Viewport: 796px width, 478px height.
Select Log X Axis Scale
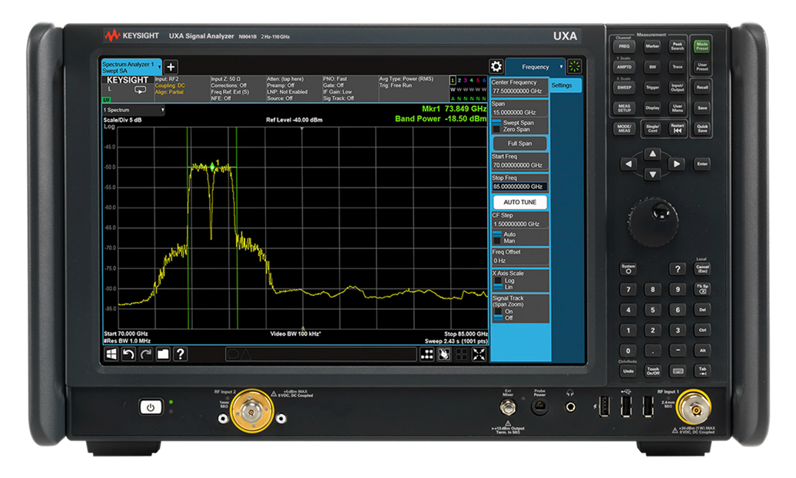[504, 280]
